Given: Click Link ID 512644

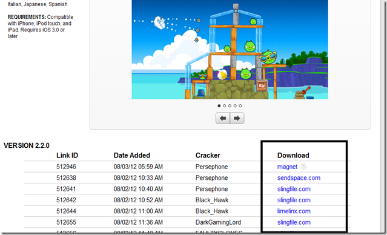Looking at the screenshot, I should point(66,211).
